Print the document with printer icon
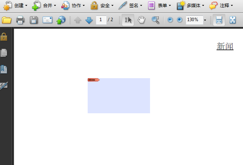Viewport: 243px width, 165px height. 20,20
